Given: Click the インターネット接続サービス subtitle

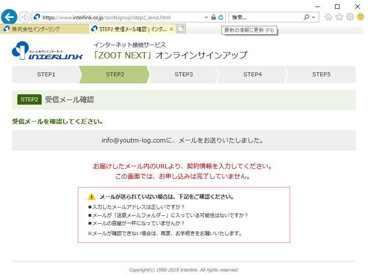Looking at the screenshot, I should pyautogui.click(x=130, y=45).
